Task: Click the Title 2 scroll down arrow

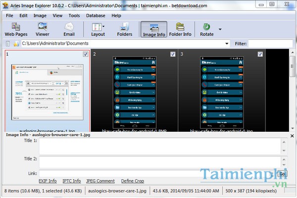Action: pyautogui.click(x=284, y=165)
